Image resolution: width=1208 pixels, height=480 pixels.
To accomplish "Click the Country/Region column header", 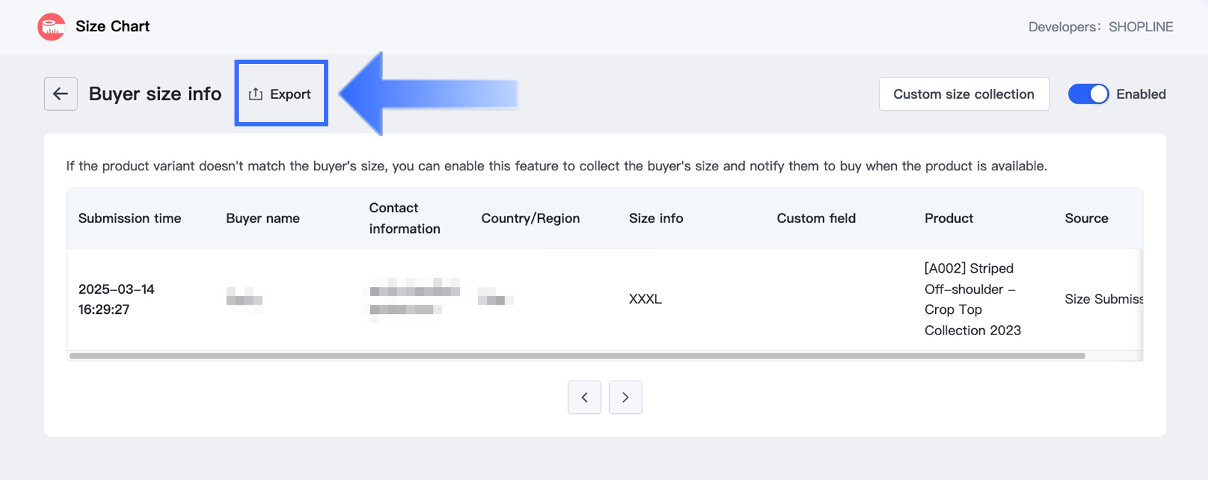I will click(530, 219).
